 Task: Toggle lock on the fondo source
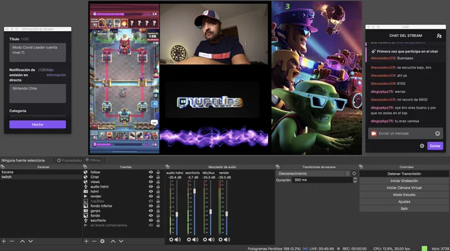(158, 216)
